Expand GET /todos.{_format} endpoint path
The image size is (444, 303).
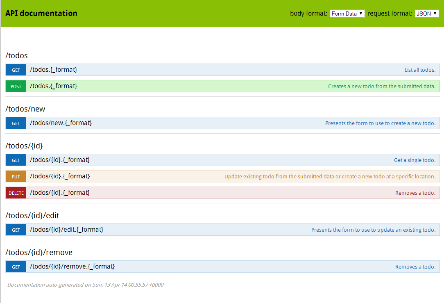[54, 70]
